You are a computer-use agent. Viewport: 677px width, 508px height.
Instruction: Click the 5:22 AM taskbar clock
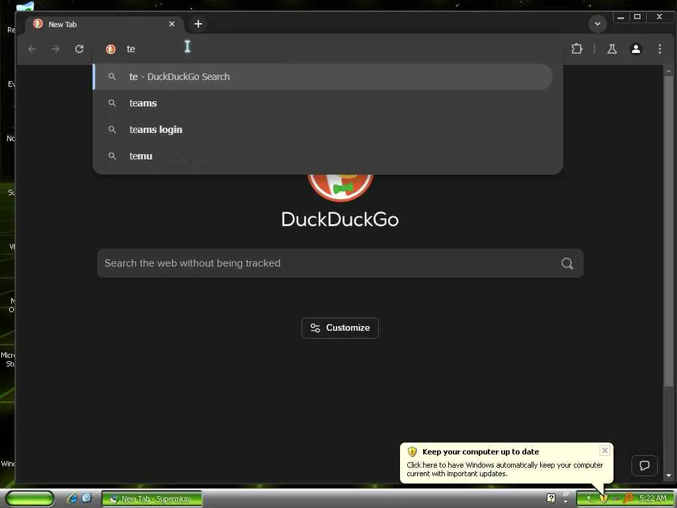653,498
